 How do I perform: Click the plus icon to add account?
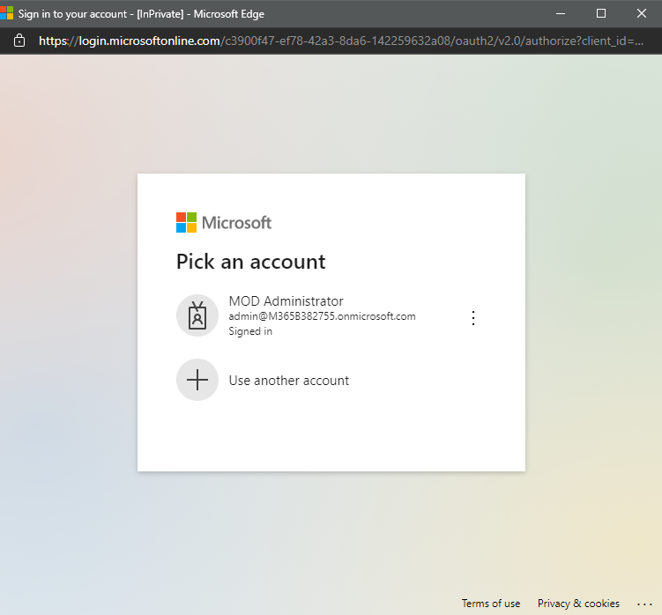[197, 380]
